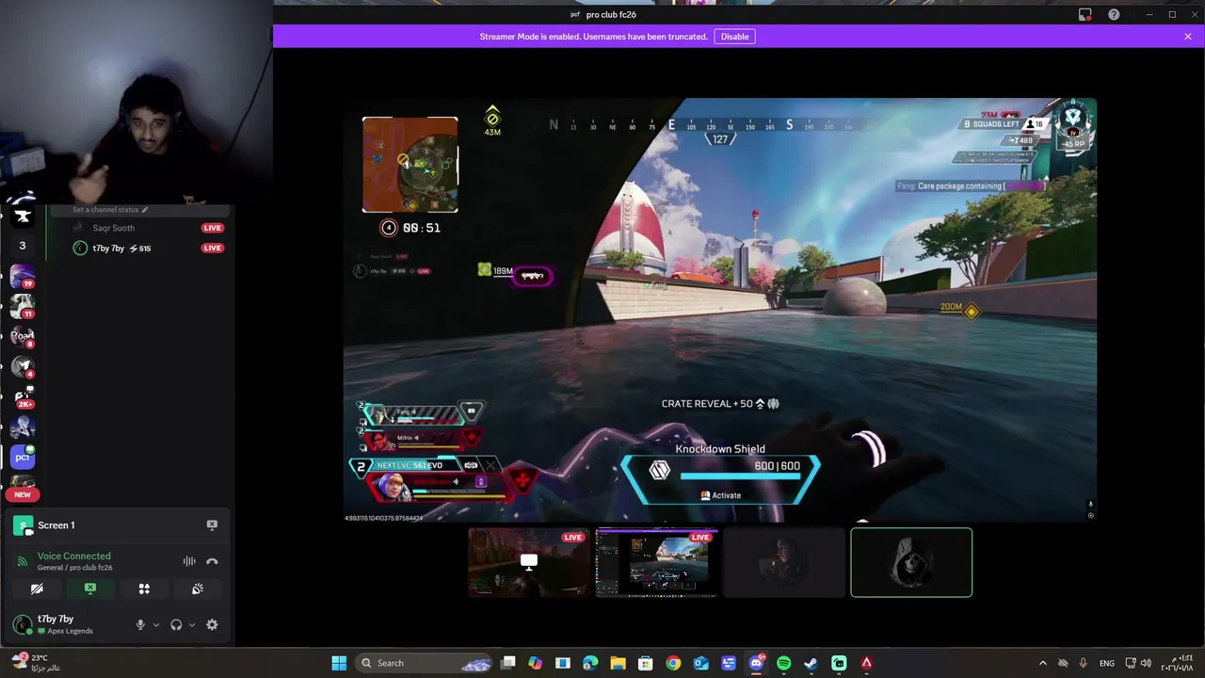Switch the ENG input language
1205x678 pixels.
[x=1107, y=663]
